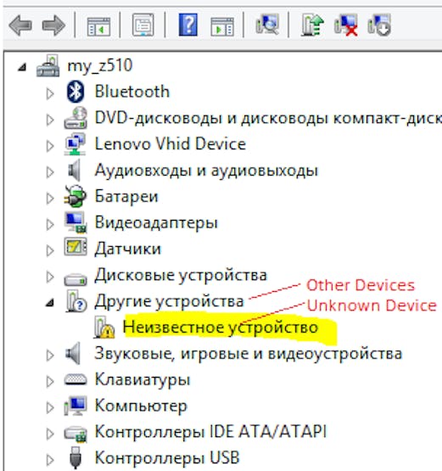Collapse the my_z510 root node

tap(22, 67)
